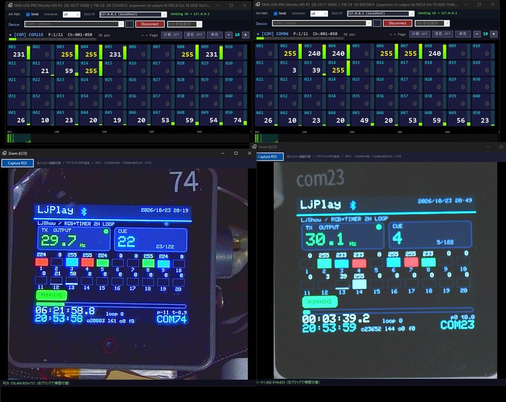506x402 pixels.
Task: Increase columns with plus in Monitor #3
Action: [246, 35]
